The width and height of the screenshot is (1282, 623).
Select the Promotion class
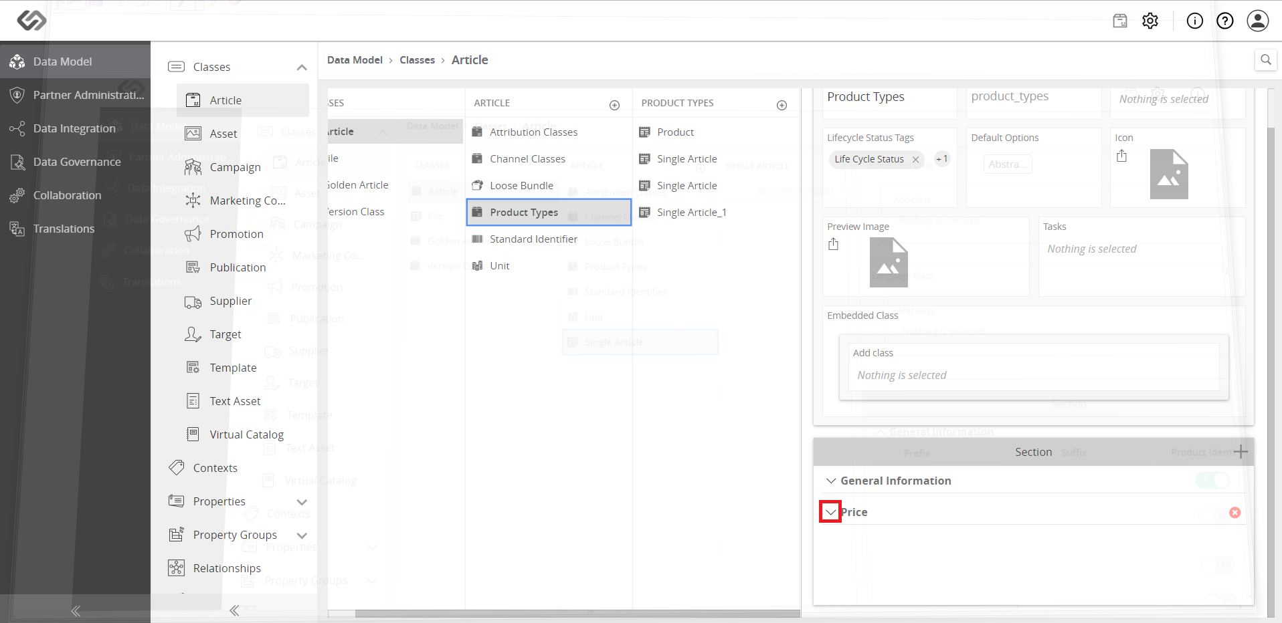(243, 234)
